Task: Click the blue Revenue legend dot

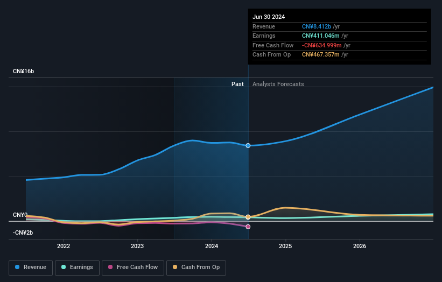Action: [x=17, y=267]
